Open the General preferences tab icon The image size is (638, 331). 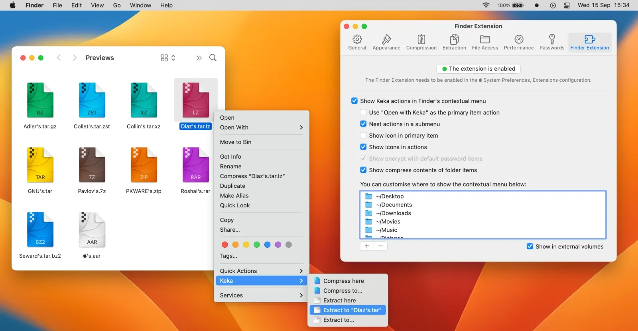(x=357, y=39)
